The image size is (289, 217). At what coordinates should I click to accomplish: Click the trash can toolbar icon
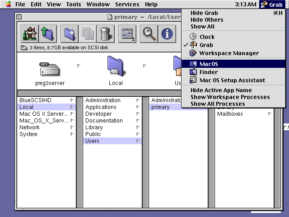(106, 34)
